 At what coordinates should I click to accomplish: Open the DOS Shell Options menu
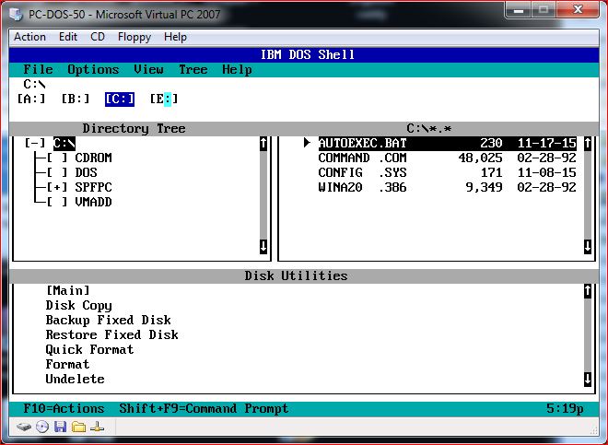(93, 70)
